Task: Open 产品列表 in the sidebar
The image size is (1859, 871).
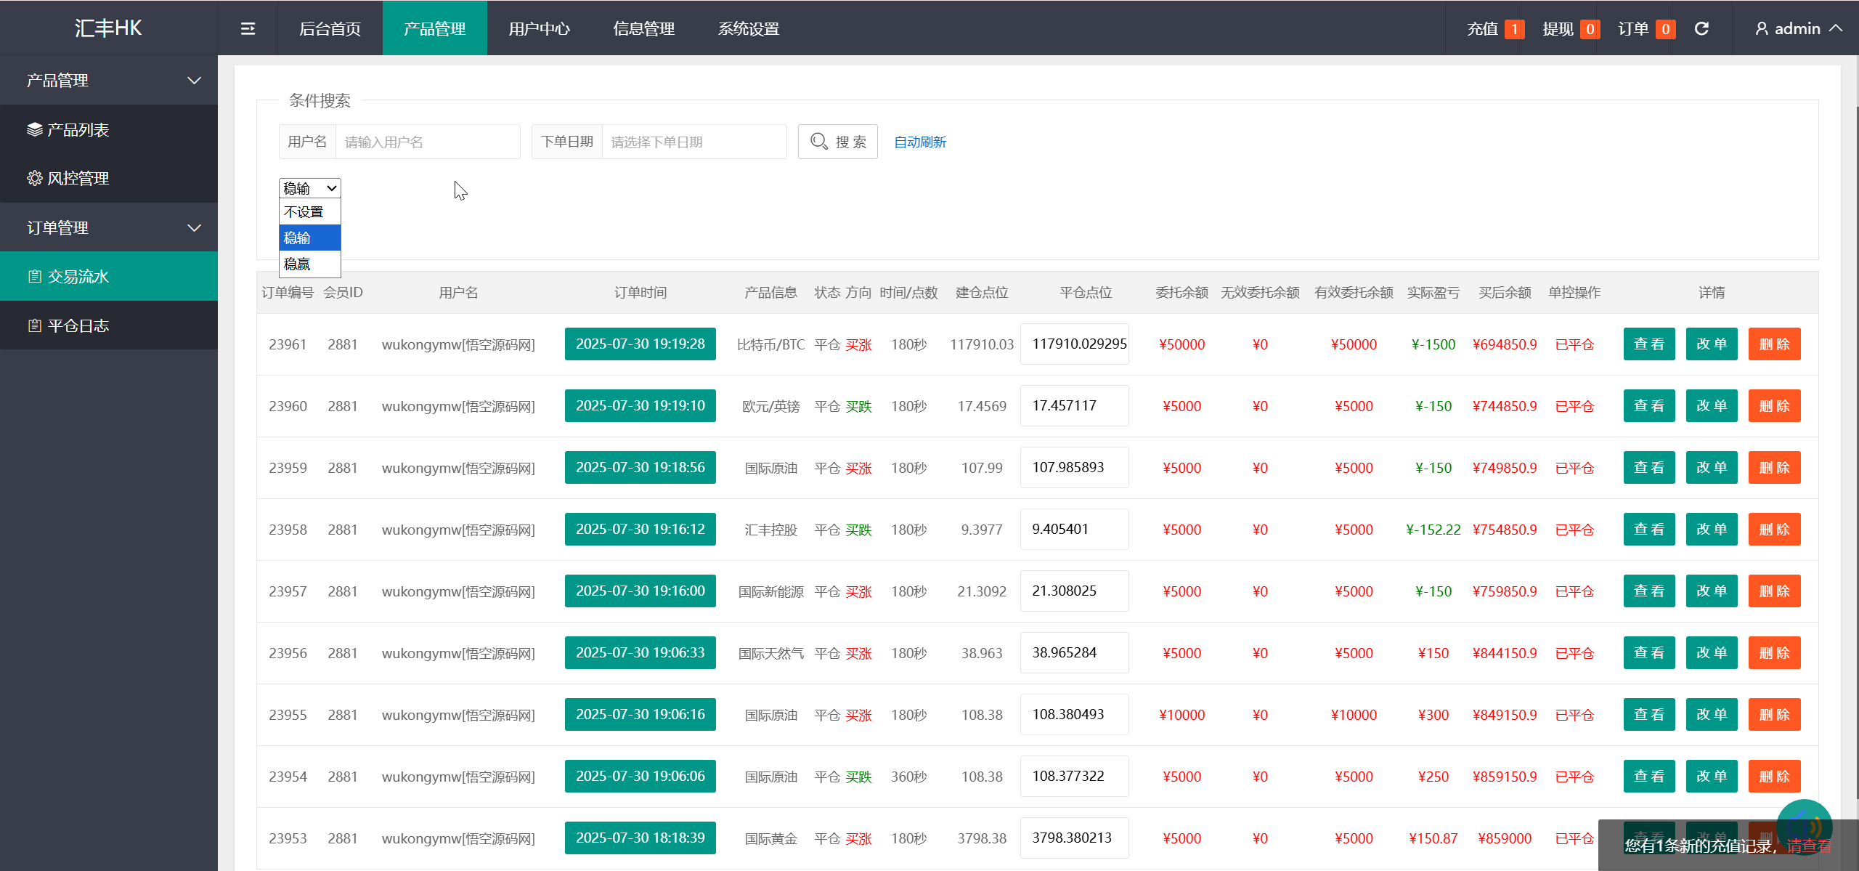Action: pyautogui.click(x=78, y=129)
